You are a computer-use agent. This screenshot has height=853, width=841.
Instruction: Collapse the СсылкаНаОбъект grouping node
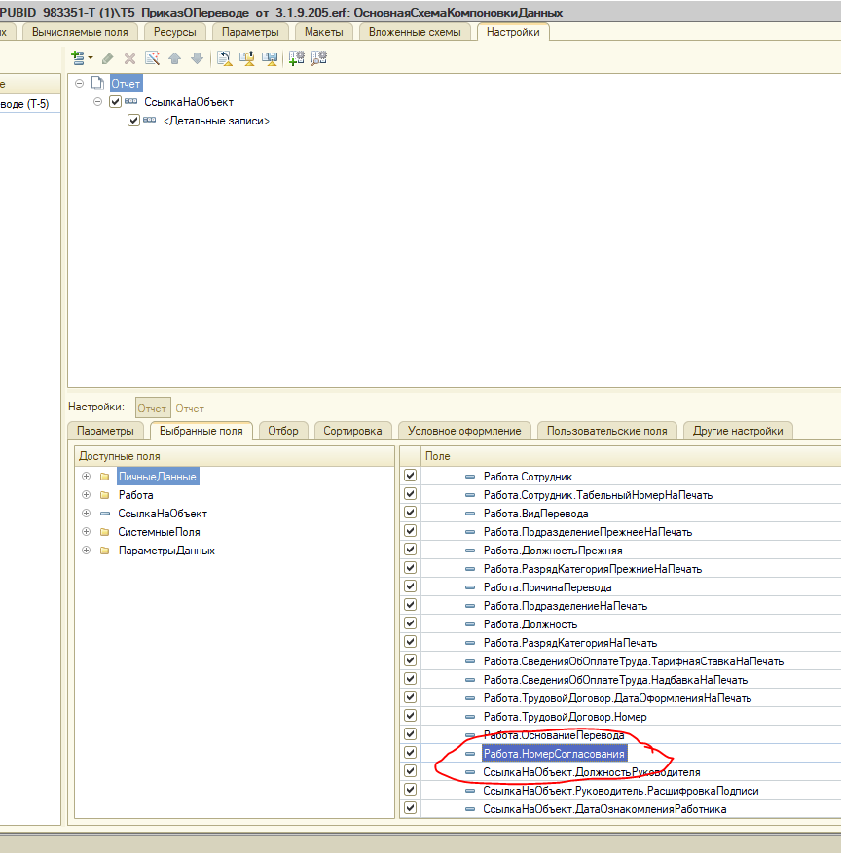pyautogui.click(x=97, y=102)
